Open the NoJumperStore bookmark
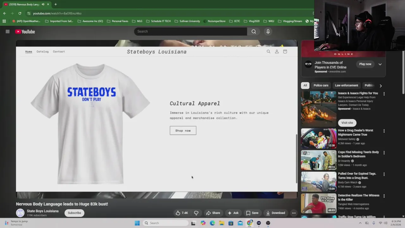 click(214, 21)
